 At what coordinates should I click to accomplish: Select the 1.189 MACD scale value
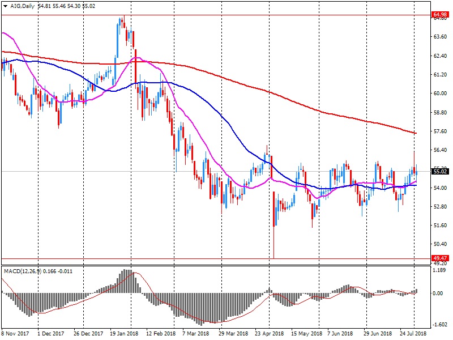tap(440, 270)
